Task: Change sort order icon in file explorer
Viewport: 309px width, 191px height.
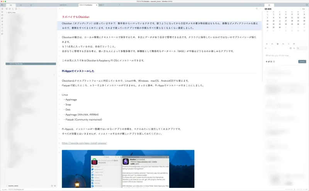Action: click(x=13, y=9)
